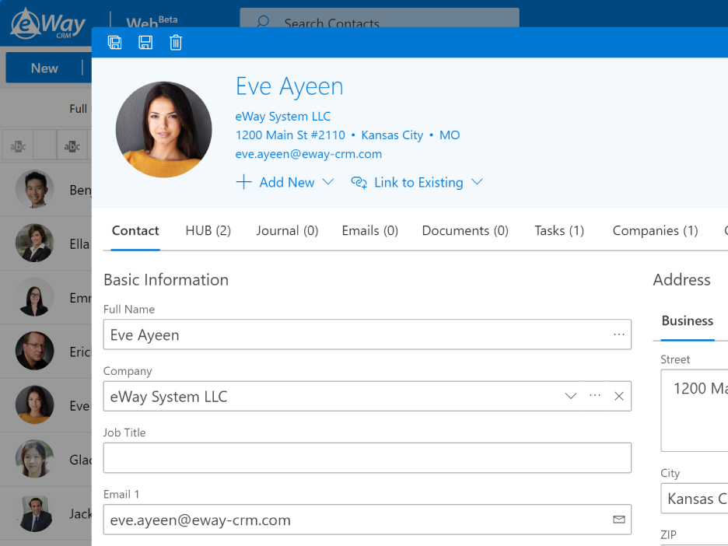This screenshot has width=728, height=546.
Task: Click the New button
Action: (x=44, y=68)
